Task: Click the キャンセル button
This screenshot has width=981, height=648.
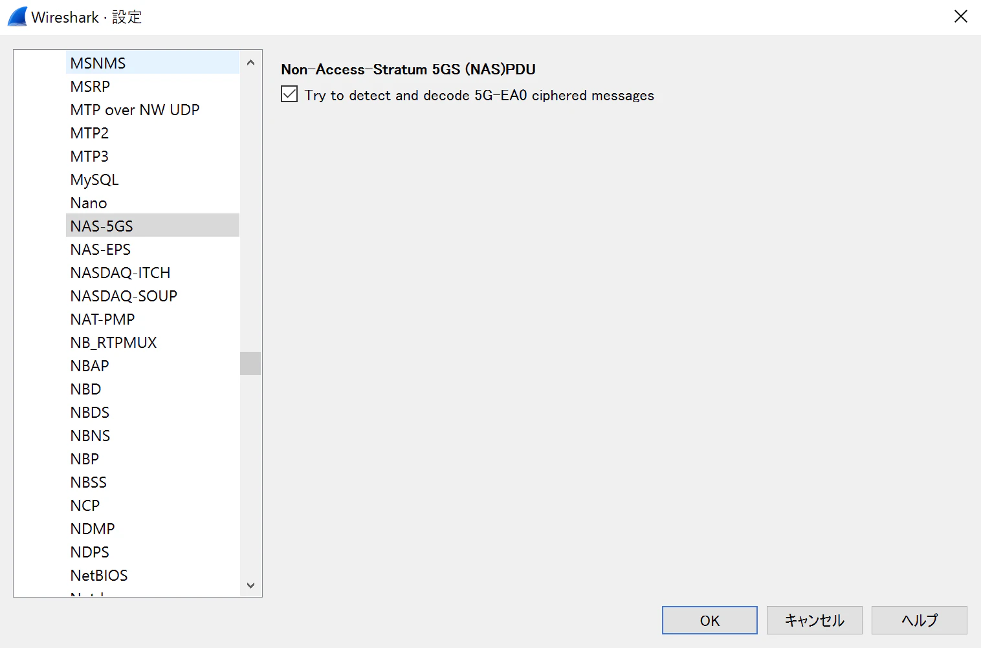Action: click(815, 620)
